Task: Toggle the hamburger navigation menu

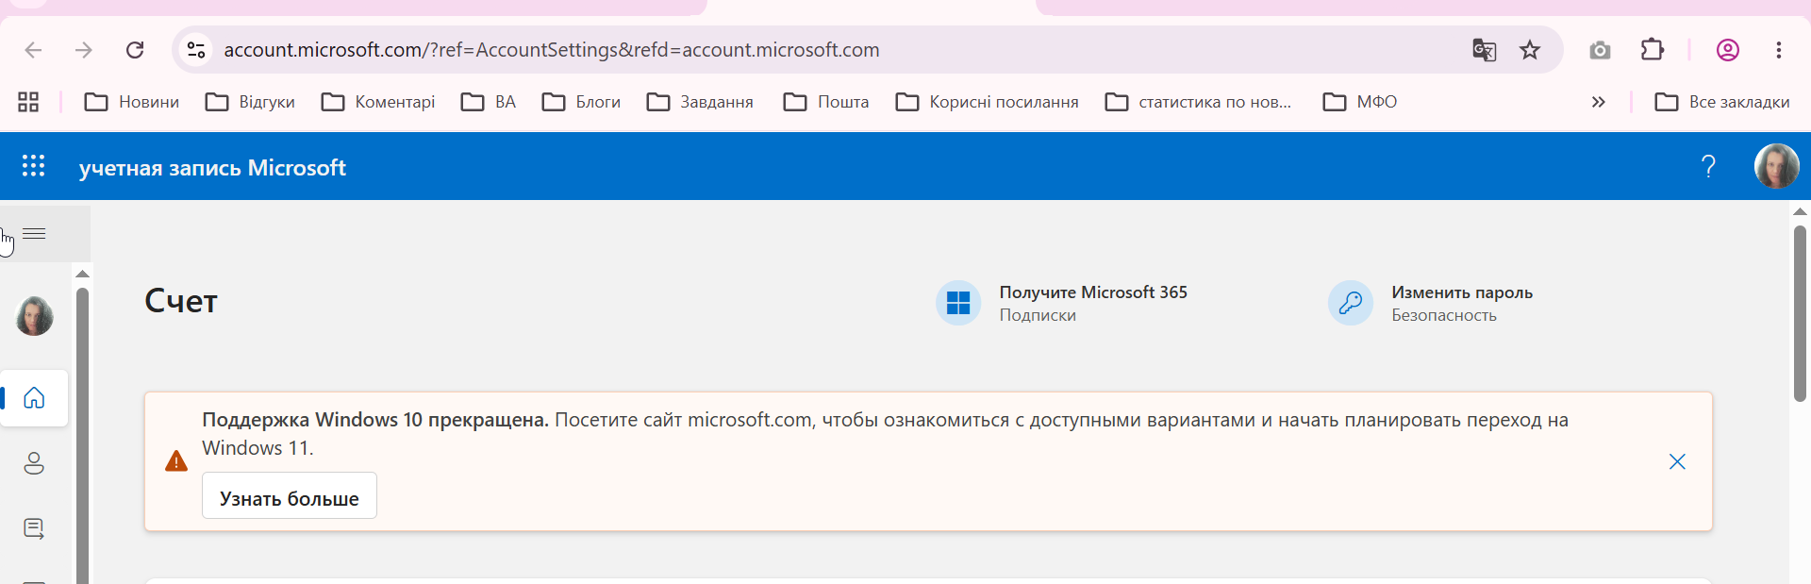Action: coord(34,234)
